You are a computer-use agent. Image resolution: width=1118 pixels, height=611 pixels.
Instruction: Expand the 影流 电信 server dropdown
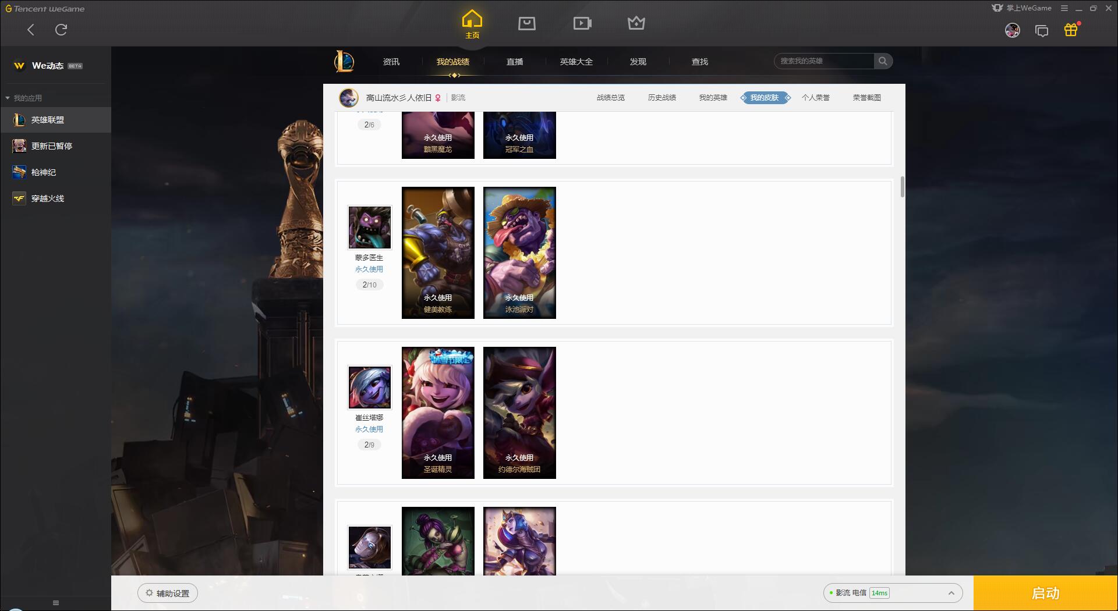coord(893,593)
